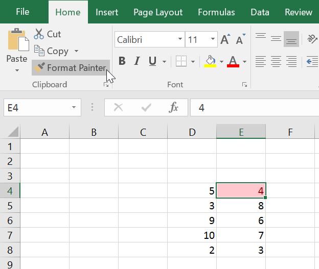This screenshot has height=269, width=319.
Task: Select column C header
Action: (x=143, y=132)
